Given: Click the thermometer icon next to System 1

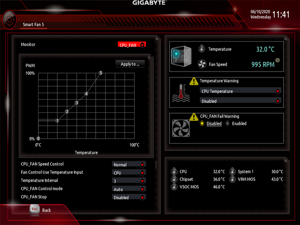Looking at the screenshot, I should [x=232, y=171].
